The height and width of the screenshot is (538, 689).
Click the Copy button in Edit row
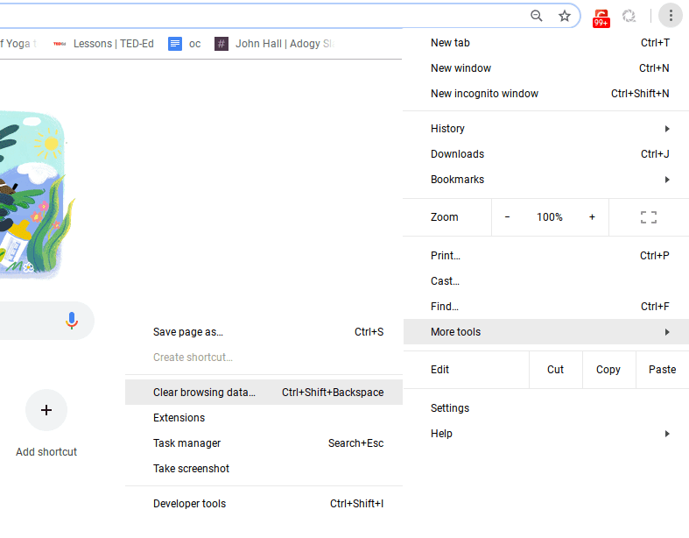click(x=608, y=370)
